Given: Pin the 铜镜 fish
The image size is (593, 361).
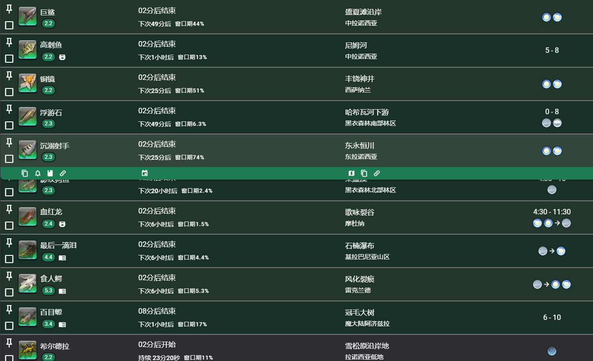Looking at the screenshot, I should coord(9,76).
